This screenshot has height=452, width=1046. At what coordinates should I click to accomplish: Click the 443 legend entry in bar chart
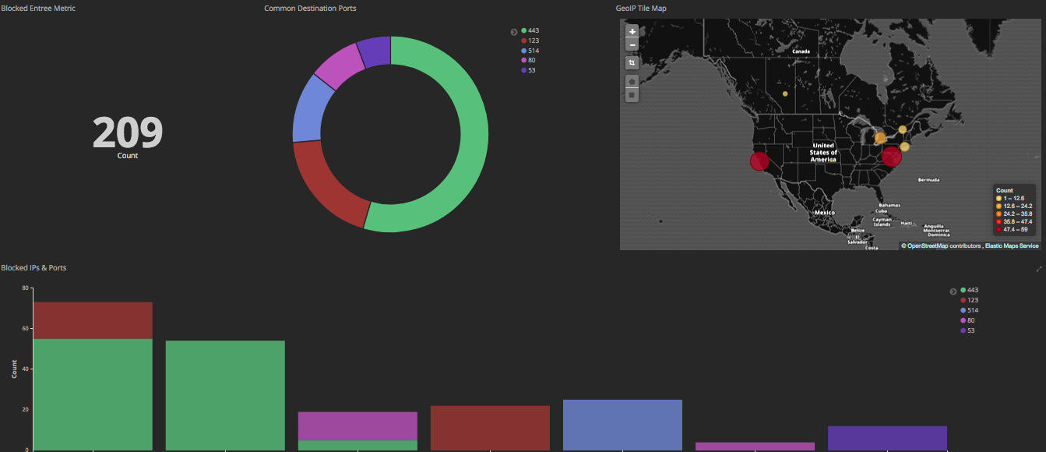(969, 290)
